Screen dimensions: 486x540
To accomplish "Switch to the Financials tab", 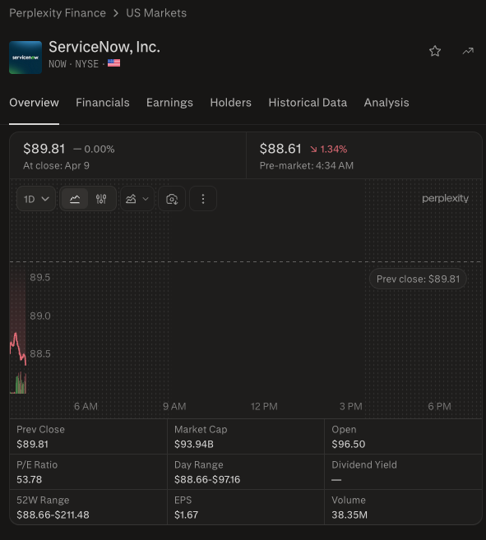I will [103, 103].
